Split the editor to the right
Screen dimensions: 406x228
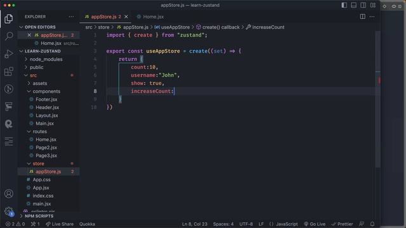pyautogui.click(x=362, y=16)
